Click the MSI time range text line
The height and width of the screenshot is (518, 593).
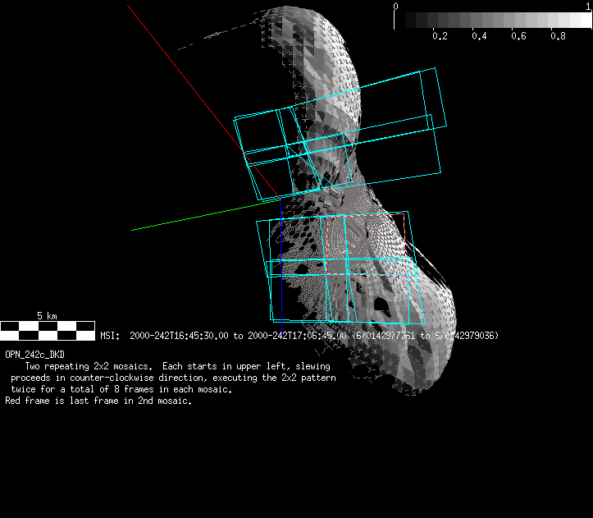coord(299,336)
